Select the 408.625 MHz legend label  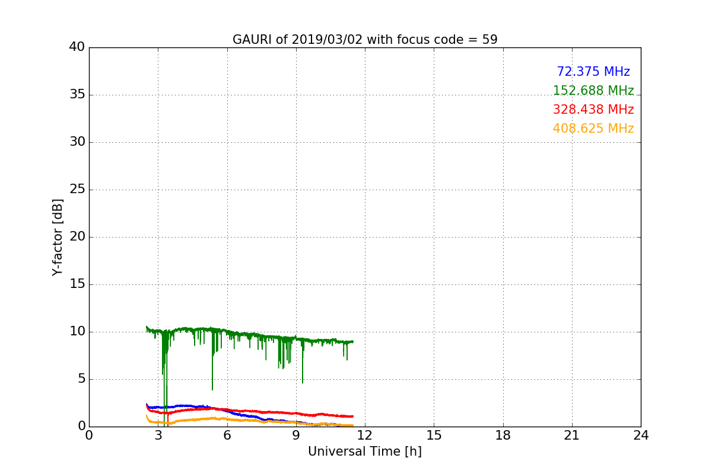point(593,129)
